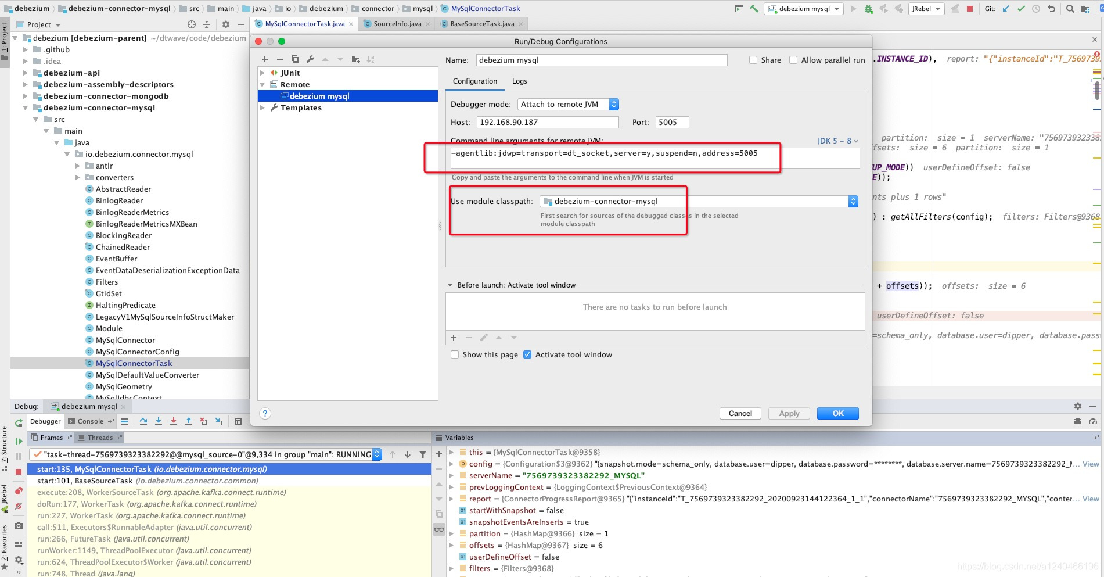The image size is (1104, 577).
Task: Switch to the BaseSourceTask.java editor tab
Action: pyautogui.click(x=482, y=24)
